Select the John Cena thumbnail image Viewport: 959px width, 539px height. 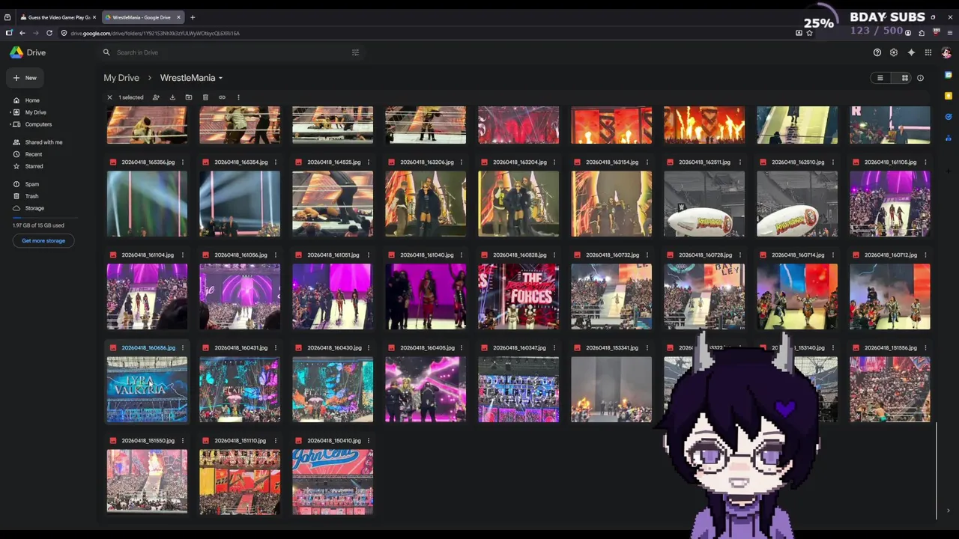click(333, 482)
